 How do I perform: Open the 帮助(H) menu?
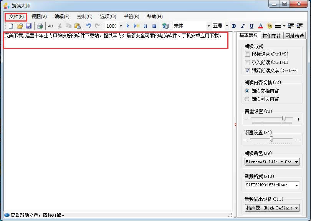pos(155,17)
